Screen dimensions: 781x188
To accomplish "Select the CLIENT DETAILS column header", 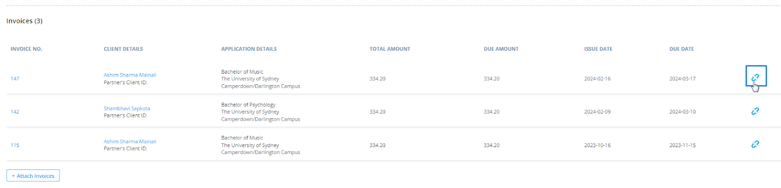I will pyautogui.click(x=123, y=49).
